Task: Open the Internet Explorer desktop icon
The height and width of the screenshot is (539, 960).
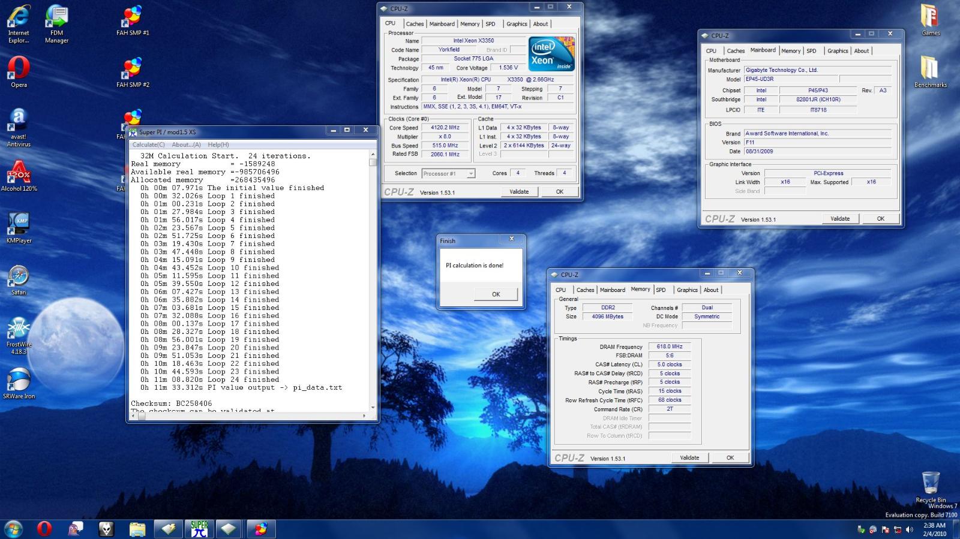Action: 19,24
